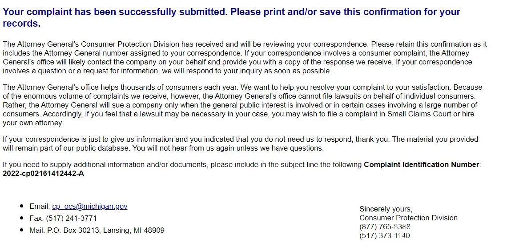This screenshot has width=507, height=251.
Task: Click the complaint ID 2022-cp02161412442-A
Action: click(x=43, y=174)
